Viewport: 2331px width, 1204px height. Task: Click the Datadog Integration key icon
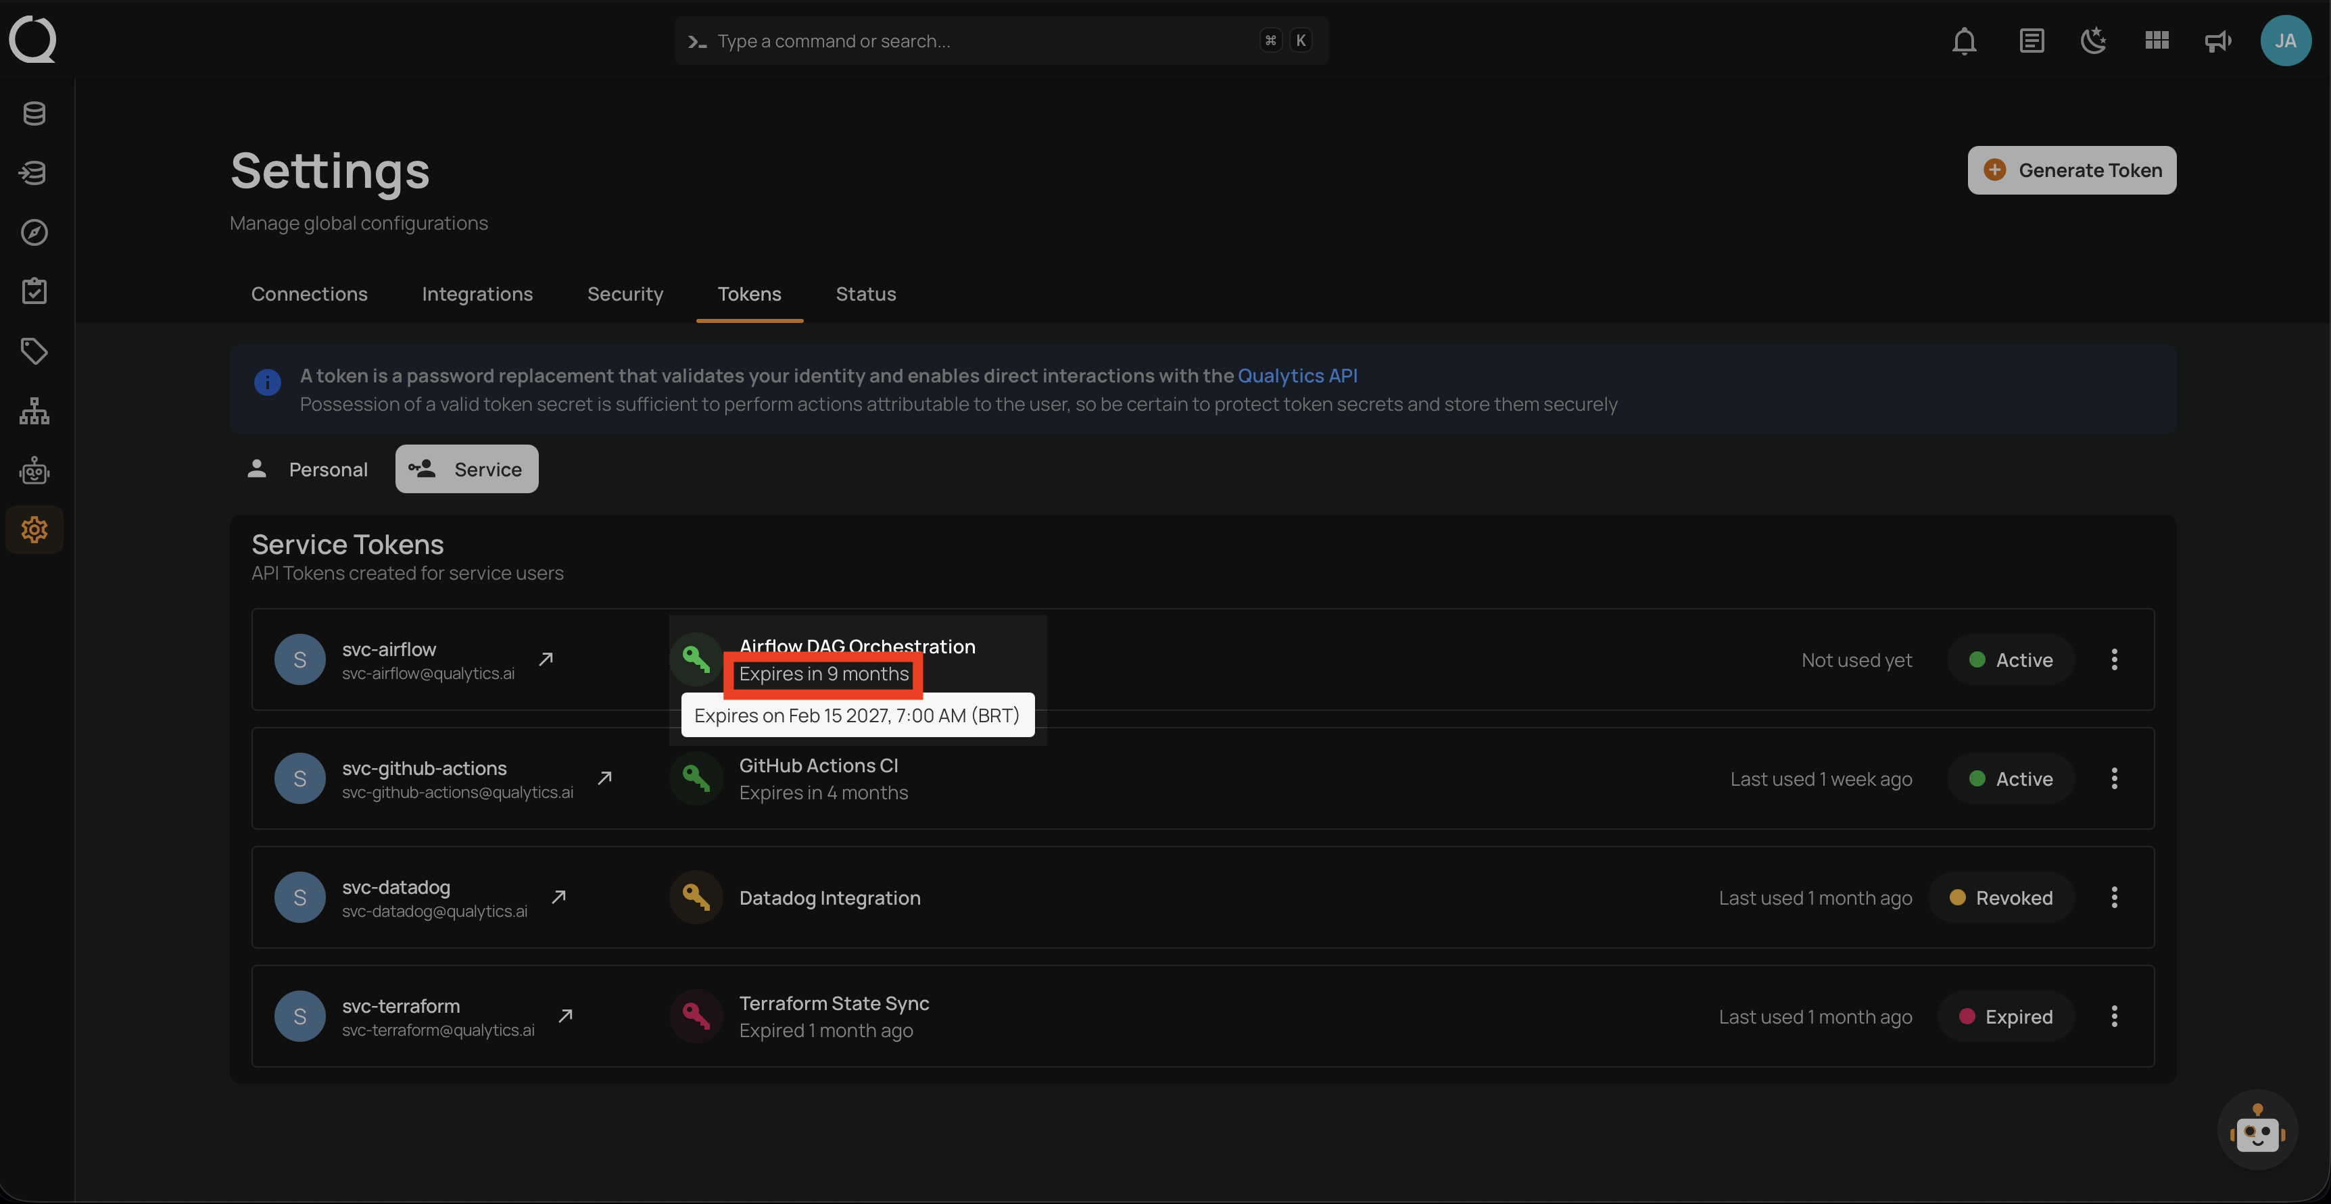point(696,897)
